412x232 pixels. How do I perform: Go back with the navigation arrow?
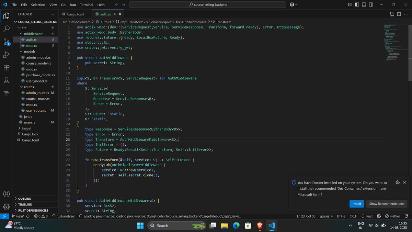116,5
